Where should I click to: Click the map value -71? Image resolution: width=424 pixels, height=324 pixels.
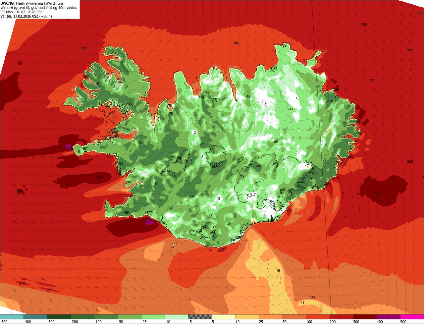pyautogui.click(x=229, y=224)
